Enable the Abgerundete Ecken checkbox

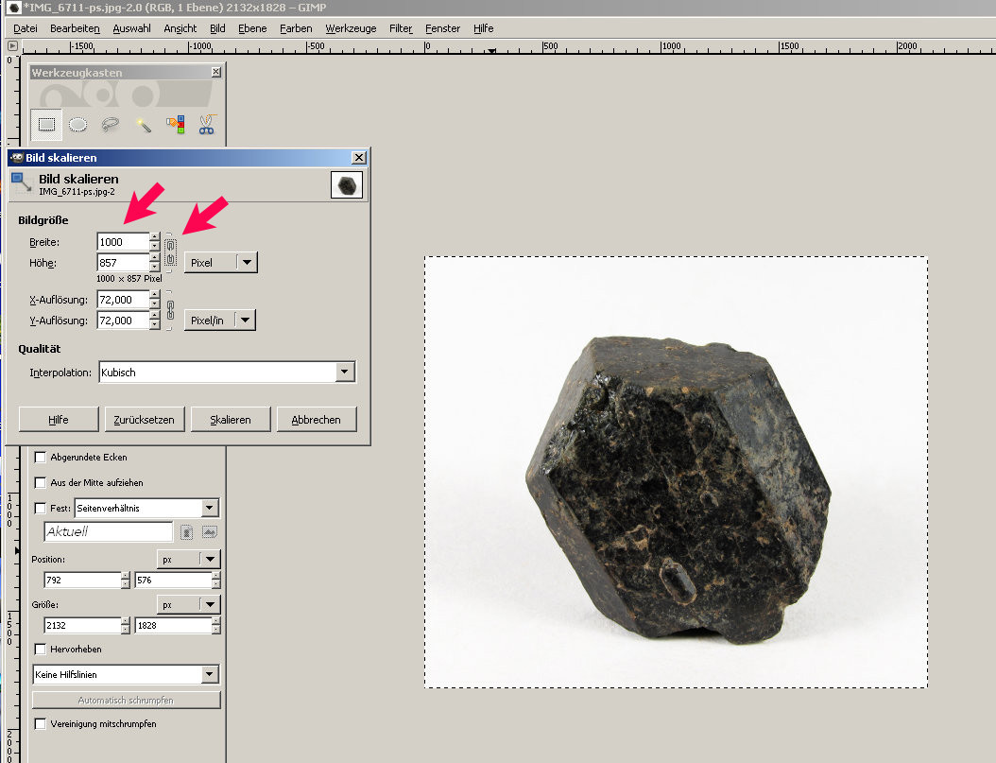coord(41,458)
